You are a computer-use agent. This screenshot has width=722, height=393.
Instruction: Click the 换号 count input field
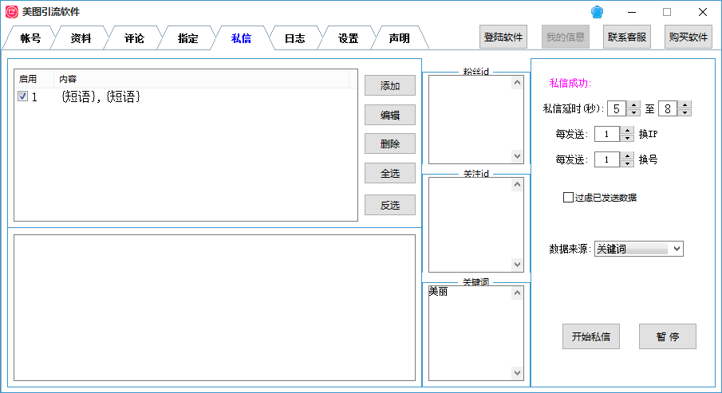(608, 159)
